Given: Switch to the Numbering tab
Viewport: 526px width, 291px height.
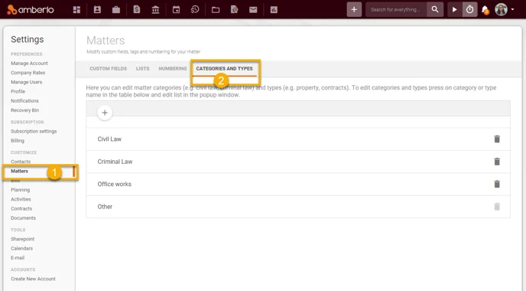Looking at the screenshot, I should (173, 69).
